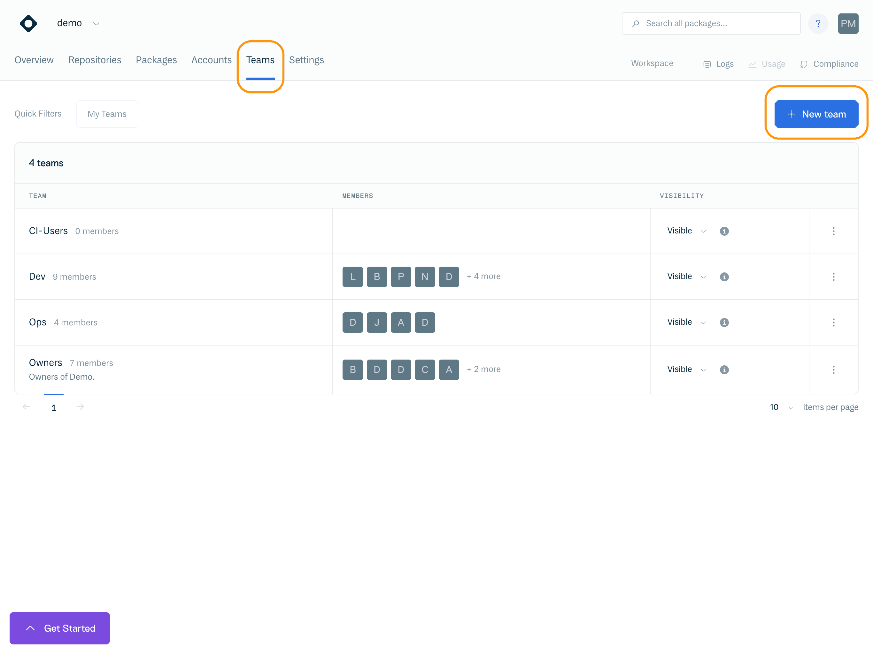Screen dimensions: 873x654
Task: Click the J member avatar in Ops
Action: pyautogui.click(x=376, y=322)
